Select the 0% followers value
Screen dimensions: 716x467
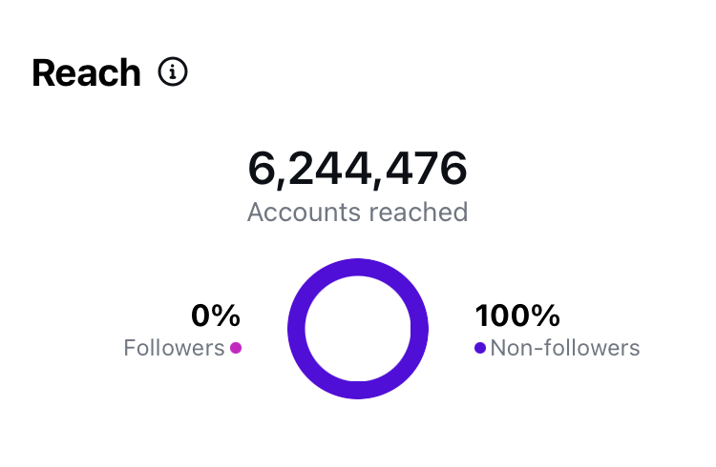(x=216, y=315)
